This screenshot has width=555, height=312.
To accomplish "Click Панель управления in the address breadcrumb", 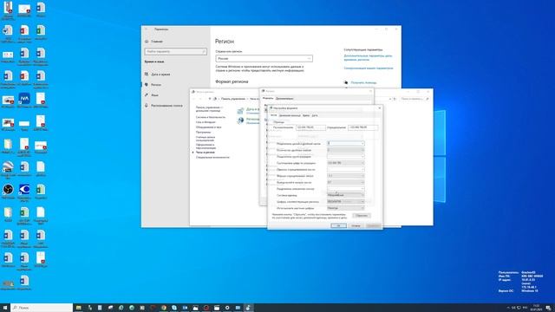I will point(233,99).
